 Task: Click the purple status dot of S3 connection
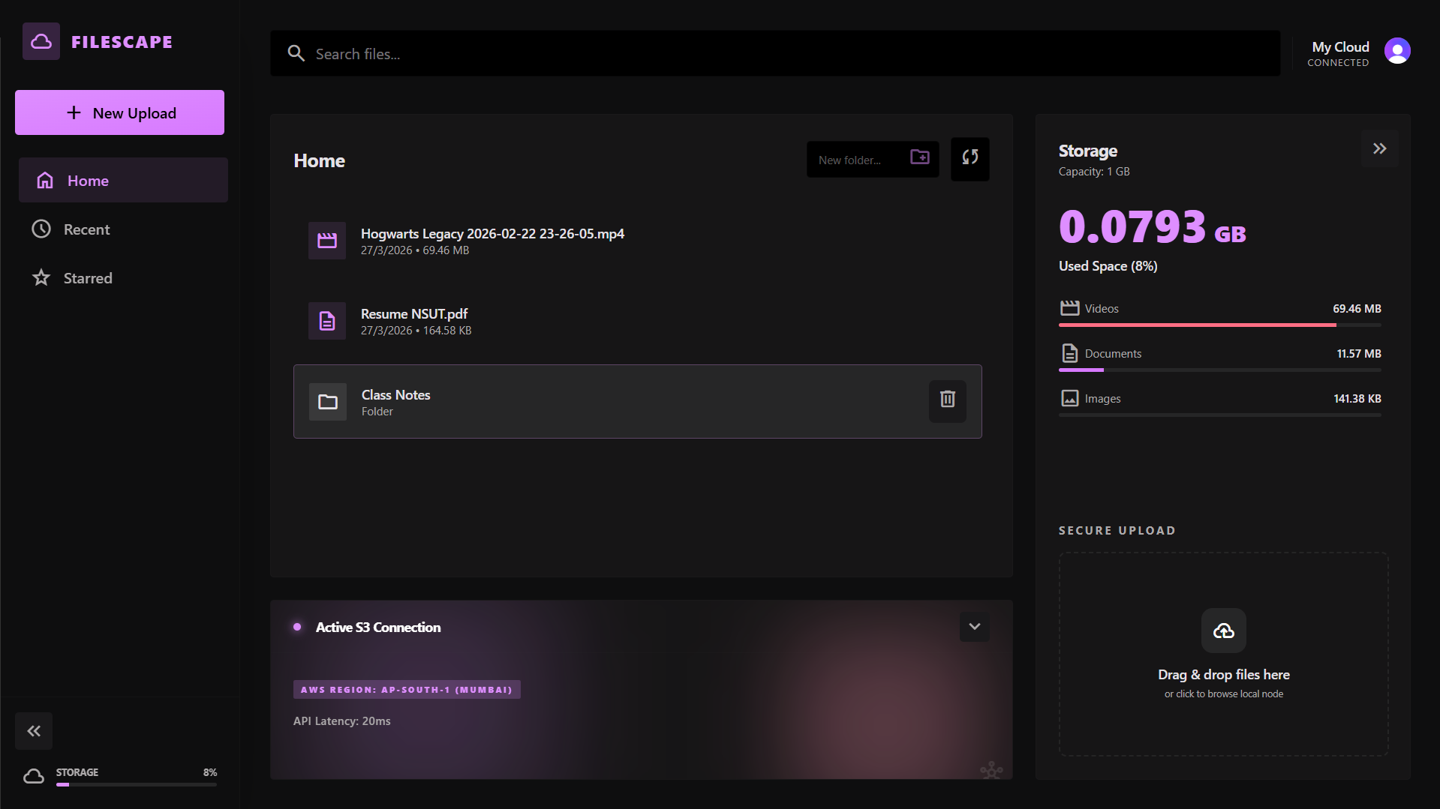(297, 627)
